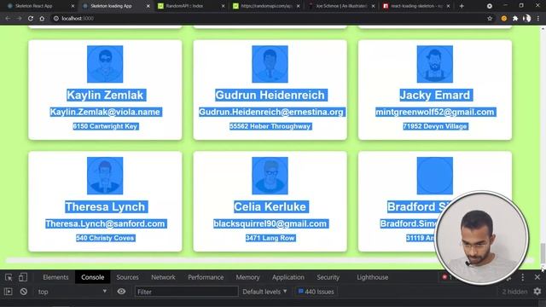546x307 pixels.
Task: Click Gudrun Heidenreich's avatar image
Action: 270,64
